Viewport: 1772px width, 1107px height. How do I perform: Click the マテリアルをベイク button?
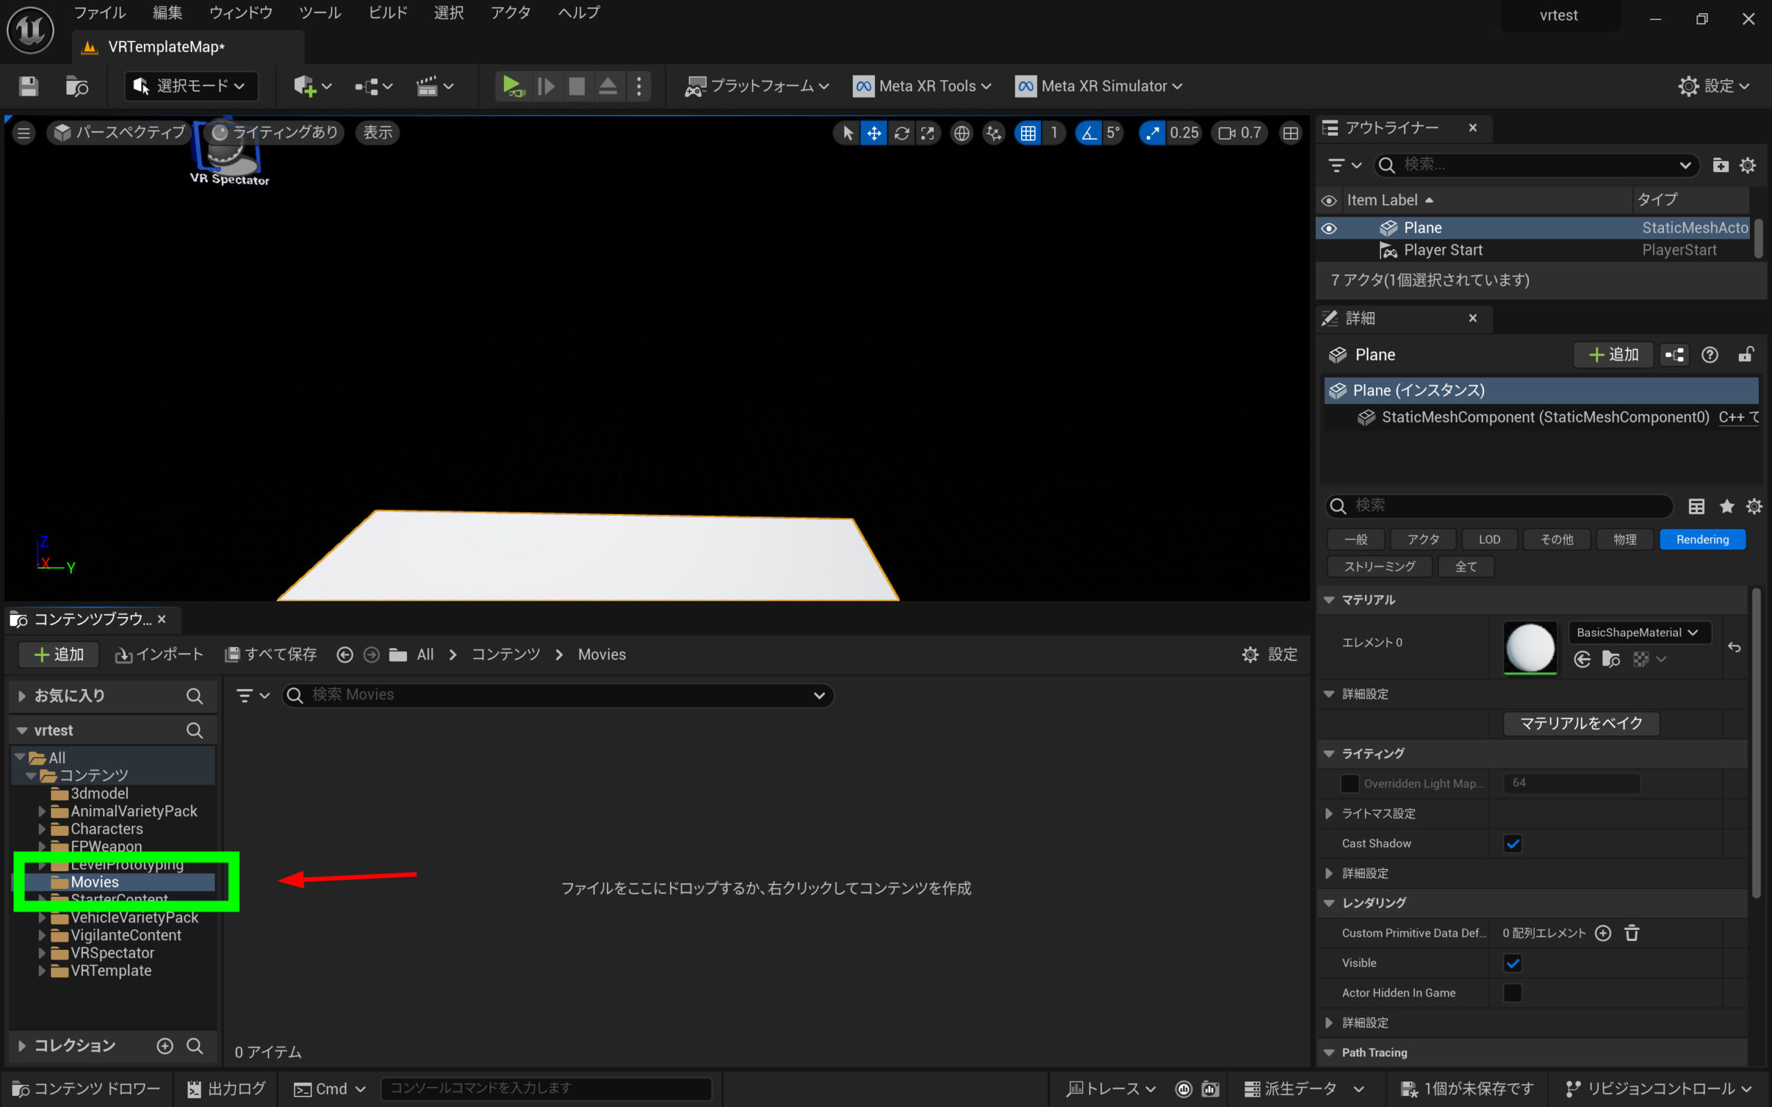1581,724
